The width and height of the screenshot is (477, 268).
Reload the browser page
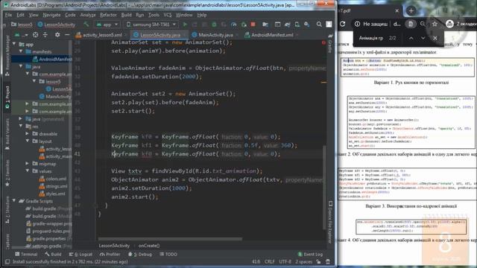coord(343,24)
